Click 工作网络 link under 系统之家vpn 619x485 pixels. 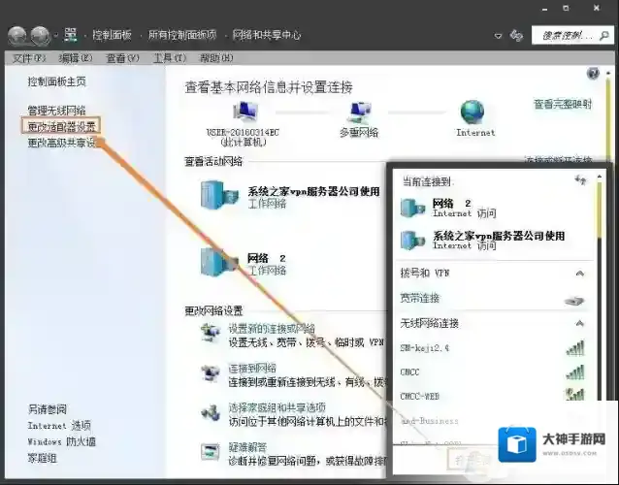pyautogui.click(x=267, y=204)
